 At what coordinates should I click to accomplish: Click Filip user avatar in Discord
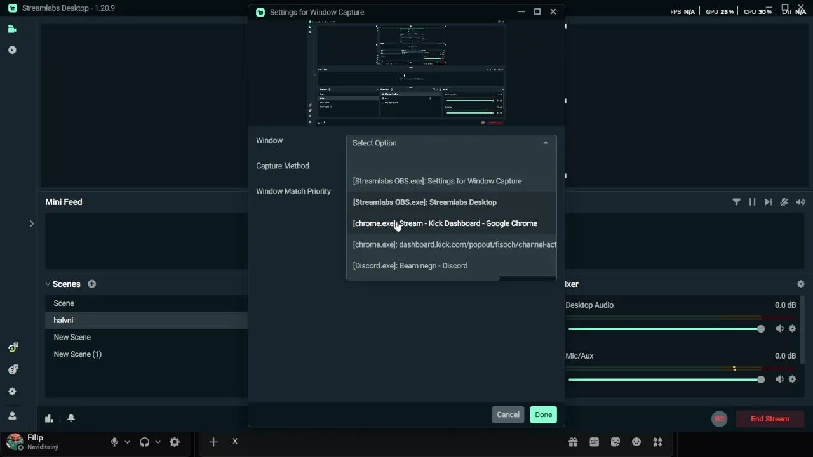[15, 442]
